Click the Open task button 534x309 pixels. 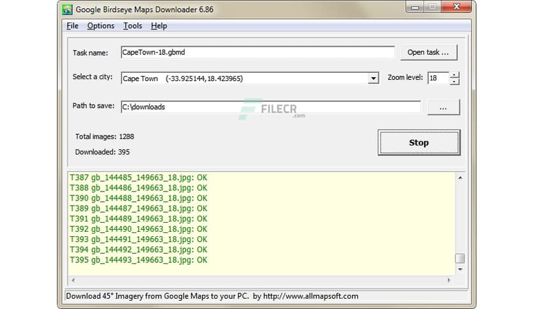[429, 52]
